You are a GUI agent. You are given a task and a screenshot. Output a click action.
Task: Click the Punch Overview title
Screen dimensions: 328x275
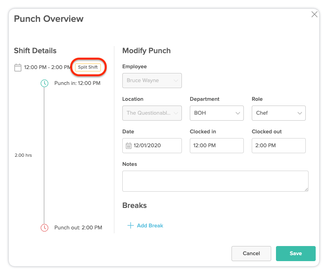(49, 19)
